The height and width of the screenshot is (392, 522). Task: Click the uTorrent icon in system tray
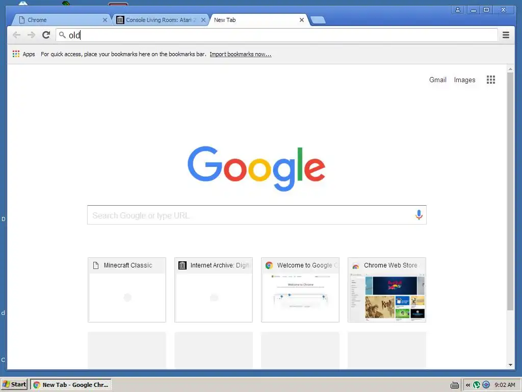pyautogui.click(x=477, y=385)
